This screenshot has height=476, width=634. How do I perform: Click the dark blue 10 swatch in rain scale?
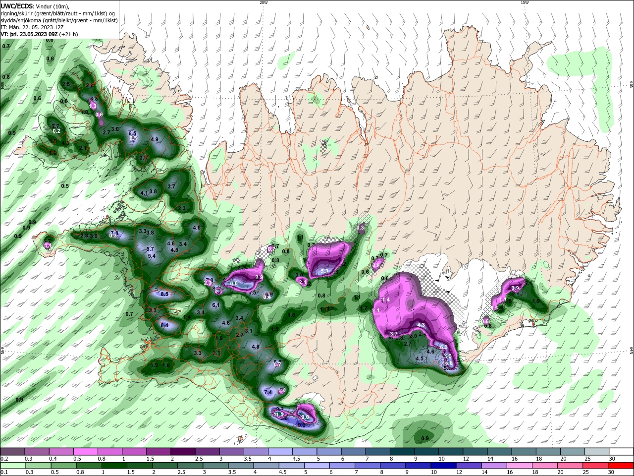(x=443, y=466)
